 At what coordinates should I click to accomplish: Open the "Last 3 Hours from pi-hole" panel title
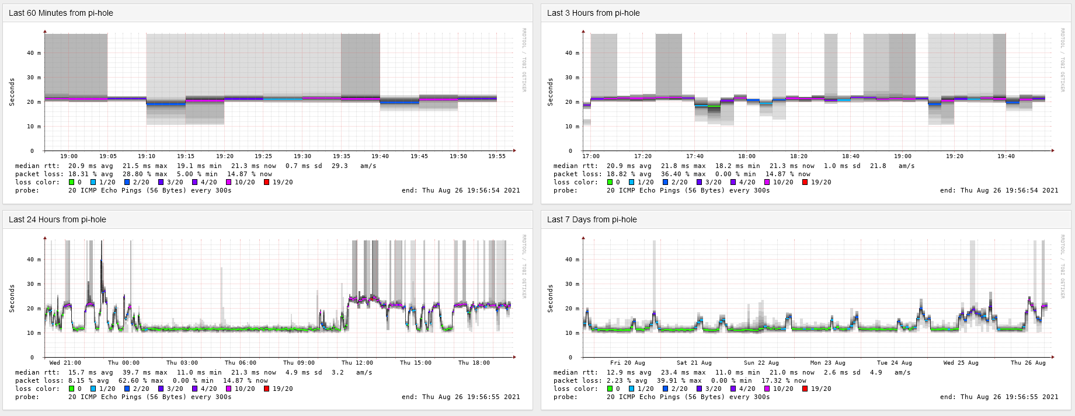(593, 13)
